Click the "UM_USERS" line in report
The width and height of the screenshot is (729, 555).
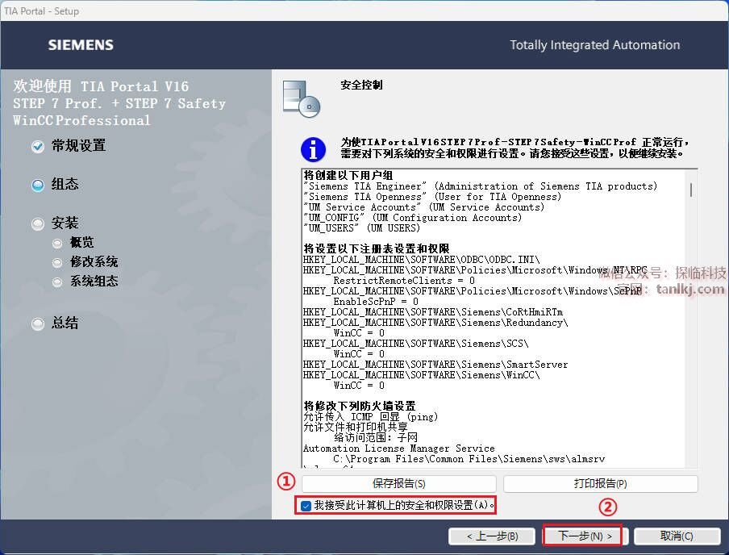pyautogui.click(x=362, y=228)
